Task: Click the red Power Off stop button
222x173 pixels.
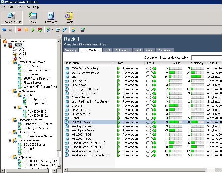Action: 20,29
